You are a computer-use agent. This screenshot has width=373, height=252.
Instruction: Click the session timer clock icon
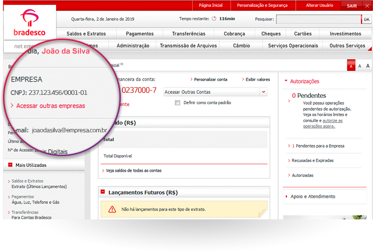[214, 18]
